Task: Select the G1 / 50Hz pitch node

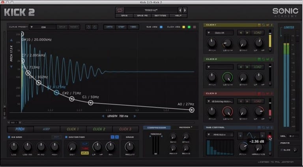Action: (x=91, y=103)
